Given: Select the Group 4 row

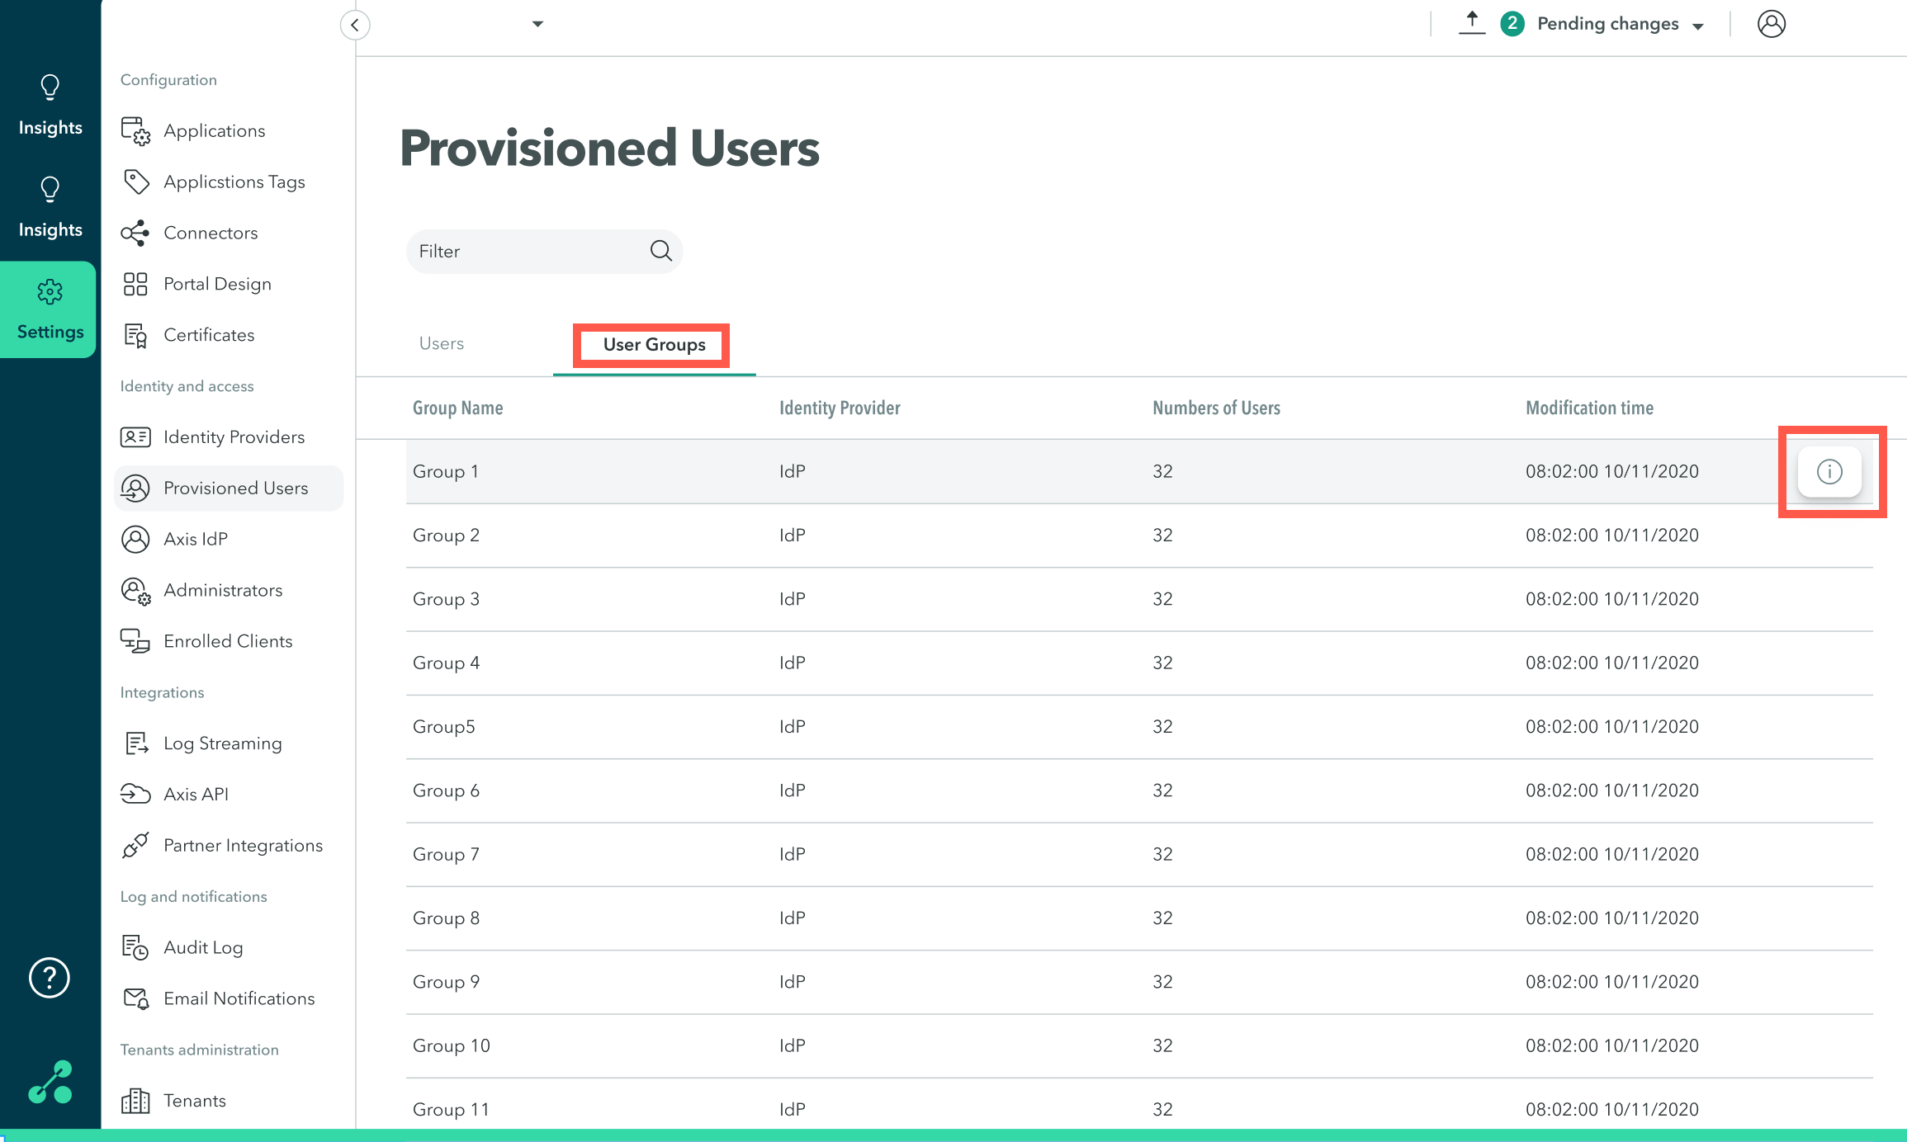Looking at the screenshot, I should pyautogui.click(x=1139, y=663).
